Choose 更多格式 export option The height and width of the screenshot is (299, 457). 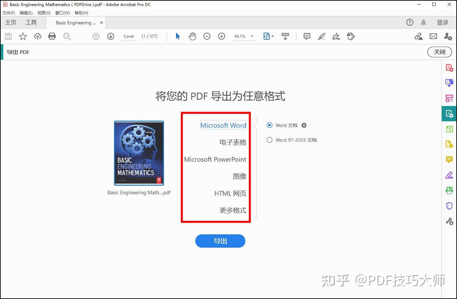click(x=233, y=210)
